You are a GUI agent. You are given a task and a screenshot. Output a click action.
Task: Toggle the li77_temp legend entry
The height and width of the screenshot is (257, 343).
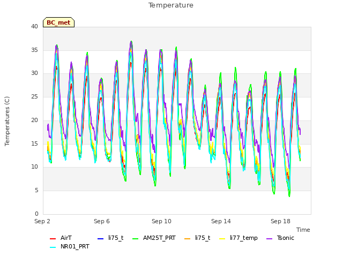238,238
